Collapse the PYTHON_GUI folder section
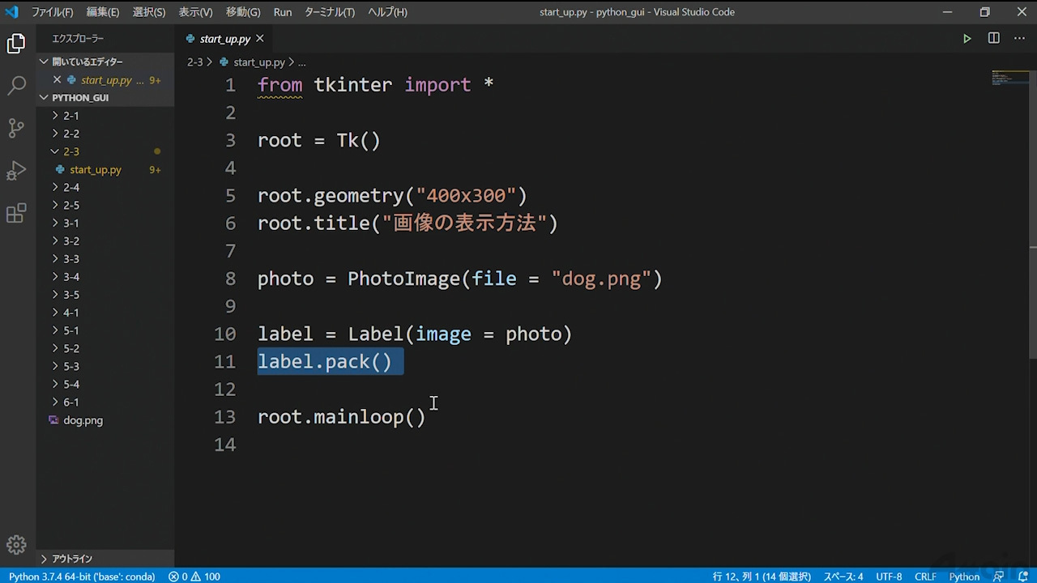This screenshot has height=583, width=1037. [79, 98]
